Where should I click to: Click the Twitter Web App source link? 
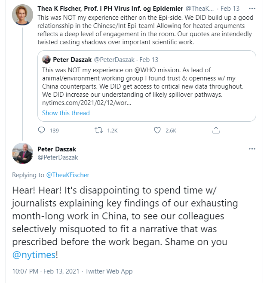point(109,271)
